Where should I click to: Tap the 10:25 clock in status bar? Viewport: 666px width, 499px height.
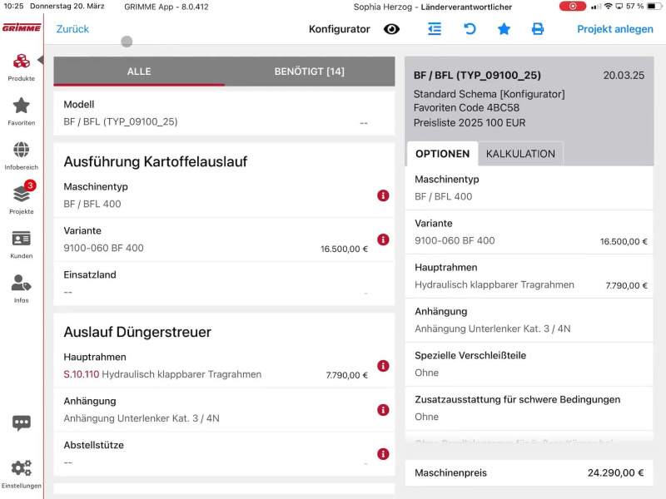tap(13, 7)
